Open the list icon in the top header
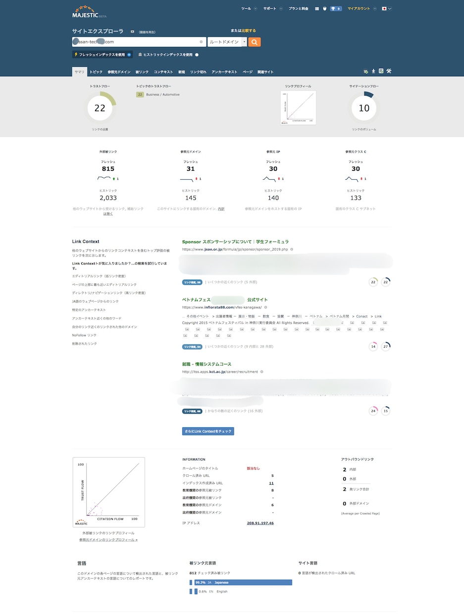 point(317,8)
